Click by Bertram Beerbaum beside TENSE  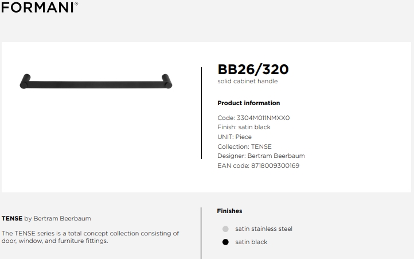coord(57,219)
